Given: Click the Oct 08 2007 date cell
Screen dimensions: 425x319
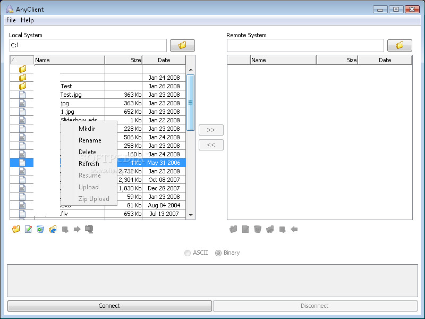Looking at the screenshot, I should (164, 180).
